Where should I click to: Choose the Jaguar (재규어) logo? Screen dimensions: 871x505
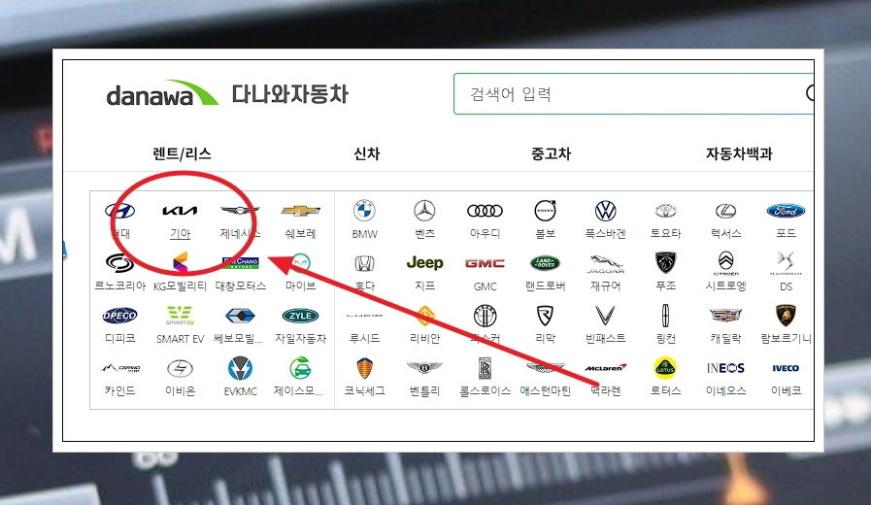tap(606, 263)
